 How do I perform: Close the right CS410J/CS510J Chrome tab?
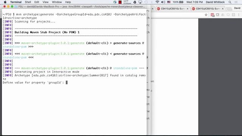click(223, 9)
